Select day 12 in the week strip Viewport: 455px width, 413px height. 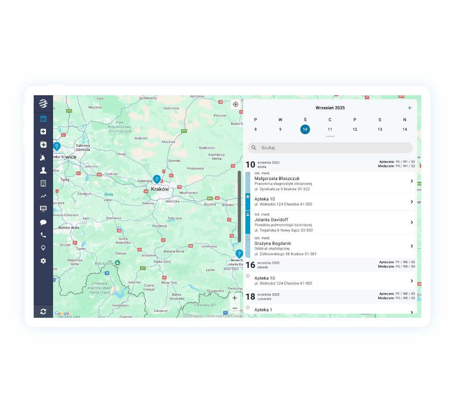click(355, 129)
